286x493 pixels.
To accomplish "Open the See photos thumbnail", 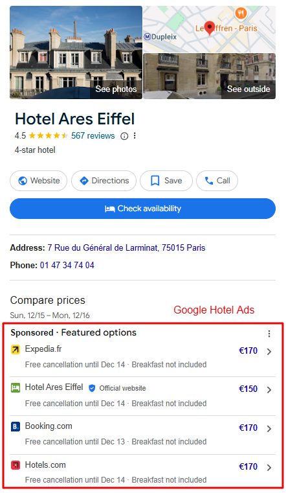I will point(76,52).
